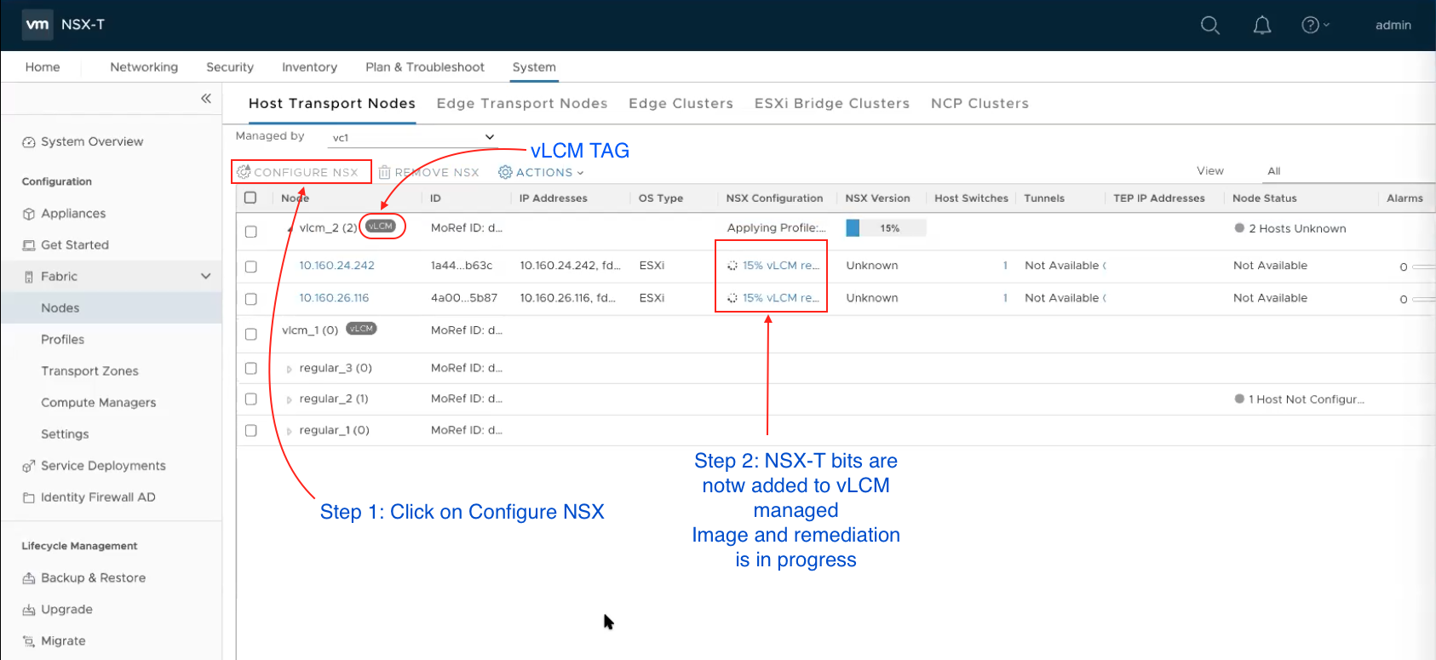Check the vlcm_1 cluster checkbox
1436x660 pixels.
[250, 334]
